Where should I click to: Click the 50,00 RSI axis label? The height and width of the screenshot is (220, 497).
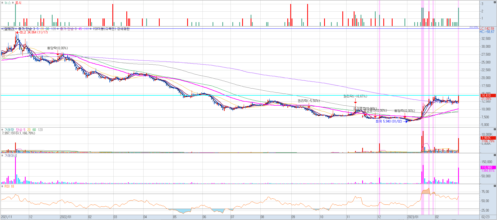tap(485, 201)
